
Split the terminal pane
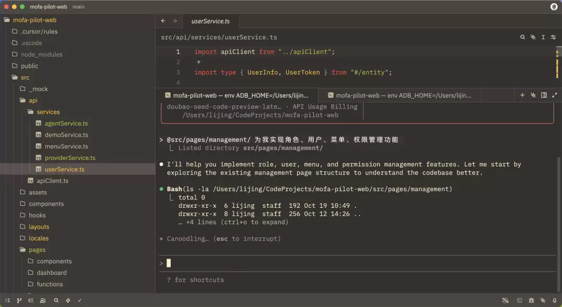544,95
